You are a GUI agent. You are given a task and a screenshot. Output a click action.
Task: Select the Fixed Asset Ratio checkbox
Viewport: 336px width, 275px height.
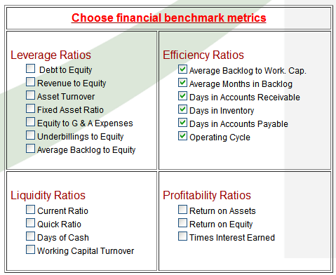(x=30, y=109)
